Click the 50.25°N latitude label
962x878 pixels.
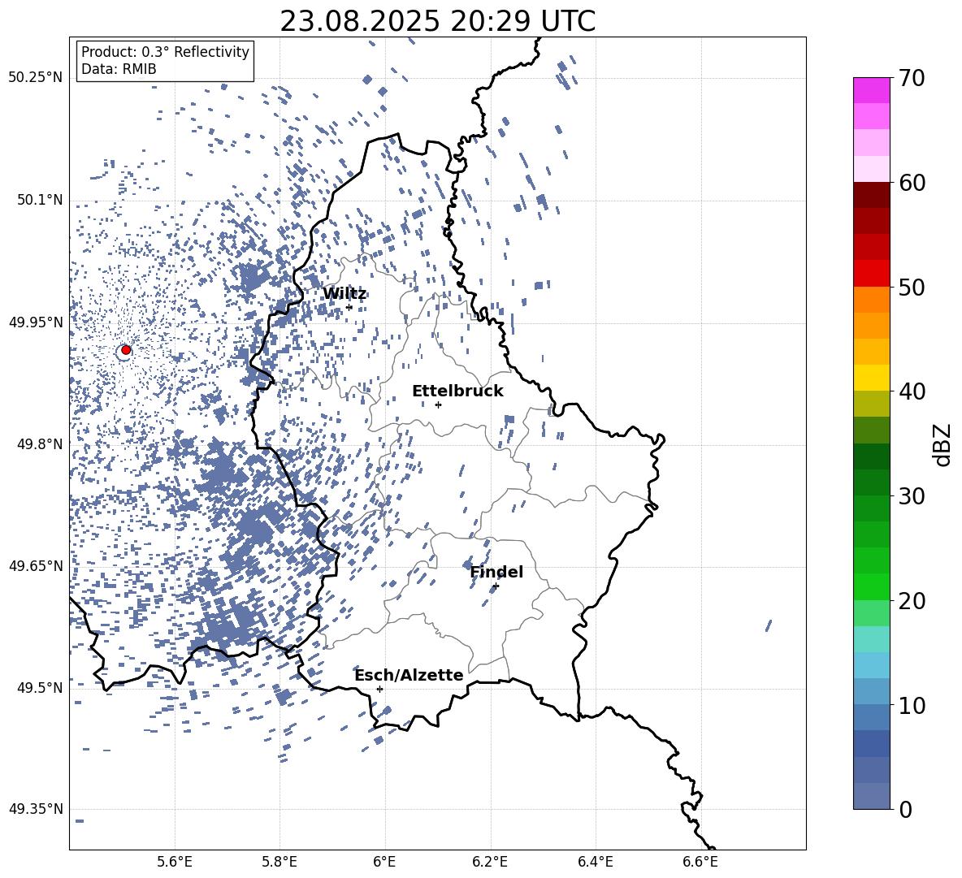[36, 78]
